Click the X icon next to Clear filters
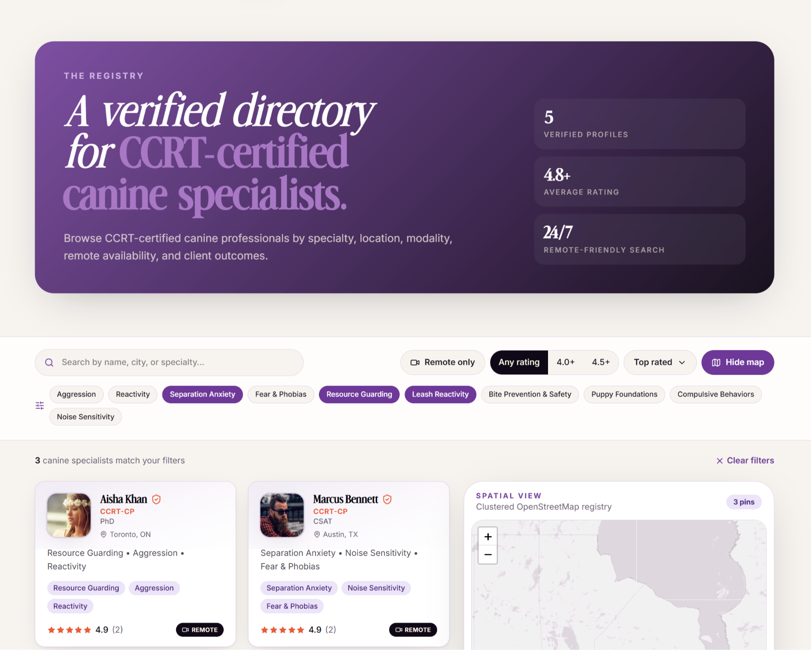 pos(720,461)
